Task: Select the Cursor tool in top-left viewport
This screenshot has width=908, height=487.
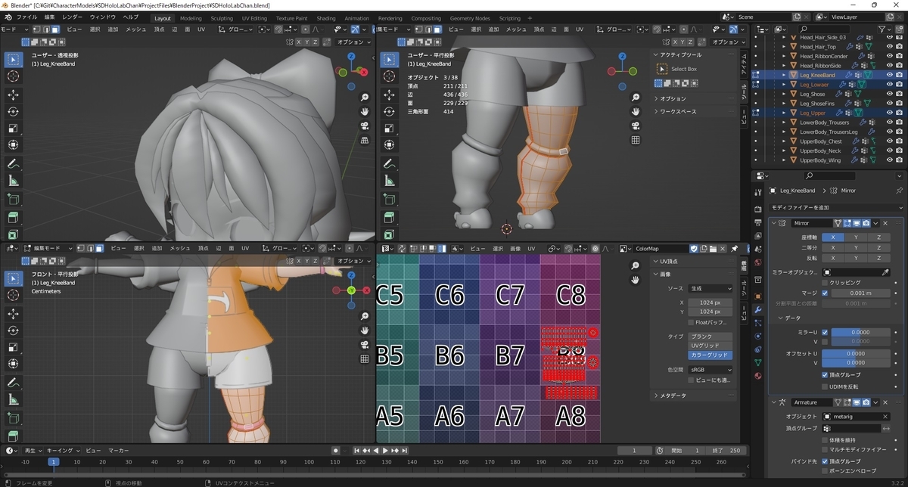Action: [13, 76]
